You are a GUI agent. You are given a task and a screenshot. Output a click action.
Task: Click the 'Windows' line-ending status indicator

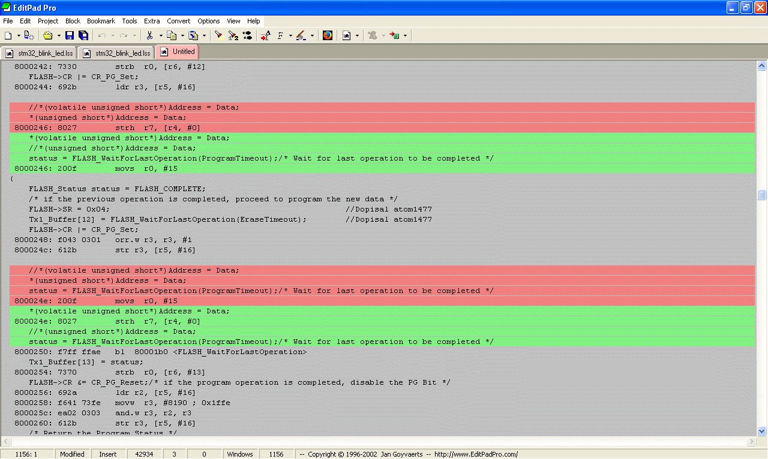coord(240,454)
